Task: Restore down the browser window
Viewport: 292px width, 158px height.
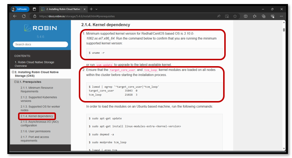Action: (272, 9)
